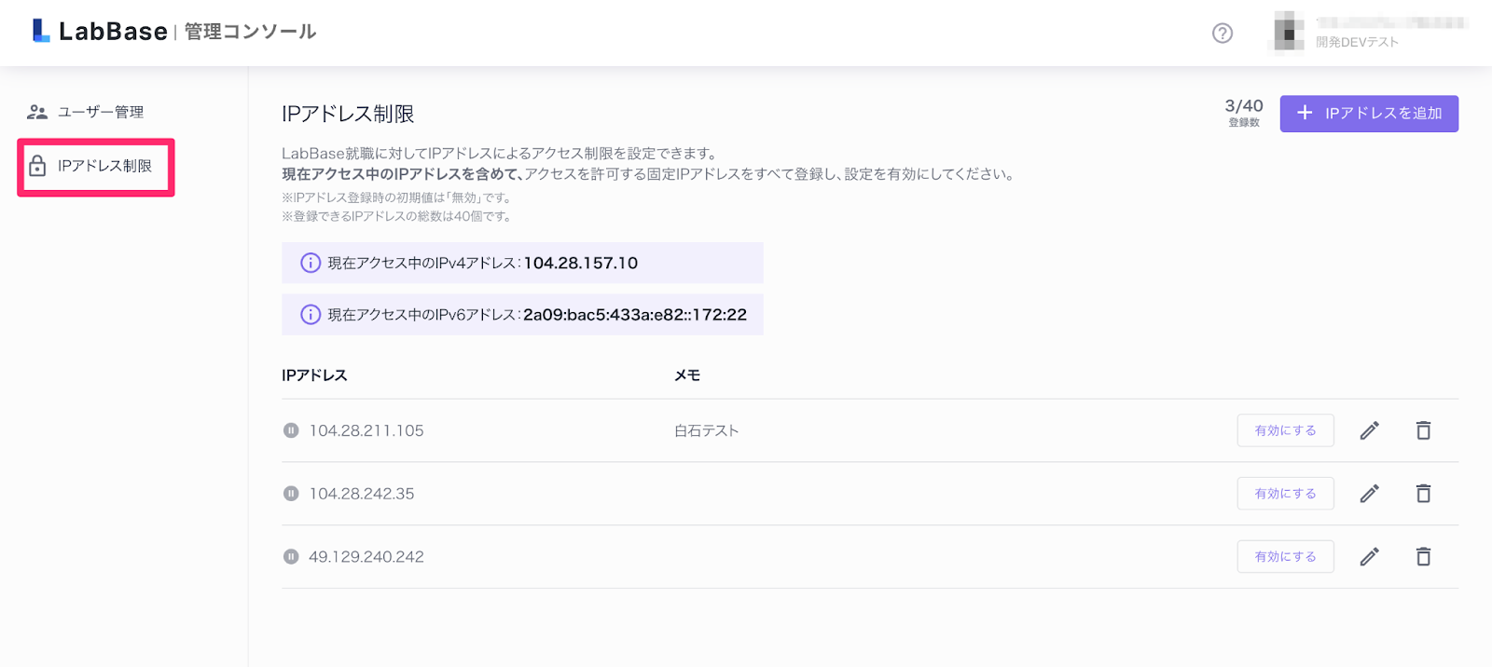Click the IPアドレスを追加 button
This screenshot has width=1492, height=667.
point(1368,114)
